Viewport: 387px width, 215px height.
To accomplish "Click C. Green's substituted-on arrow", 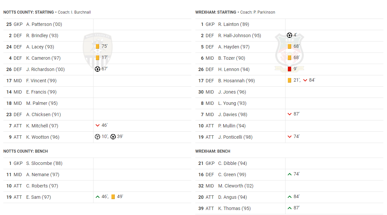I will 290,174.
